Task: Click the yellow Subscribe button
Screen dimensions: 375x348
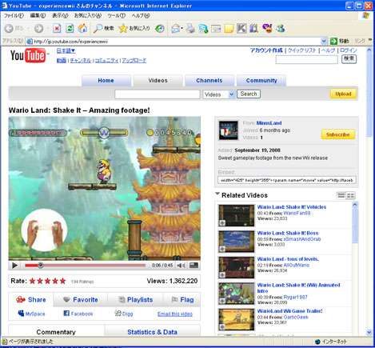Action: [338, 134]
